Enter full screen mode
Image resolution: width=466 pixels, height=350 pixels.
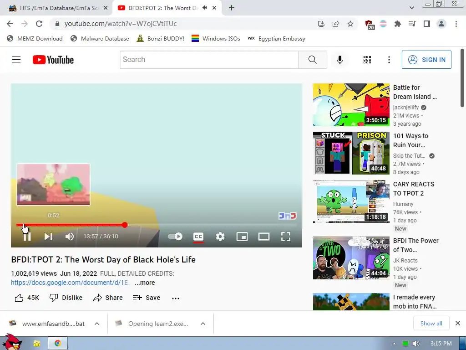coord(286,237)
